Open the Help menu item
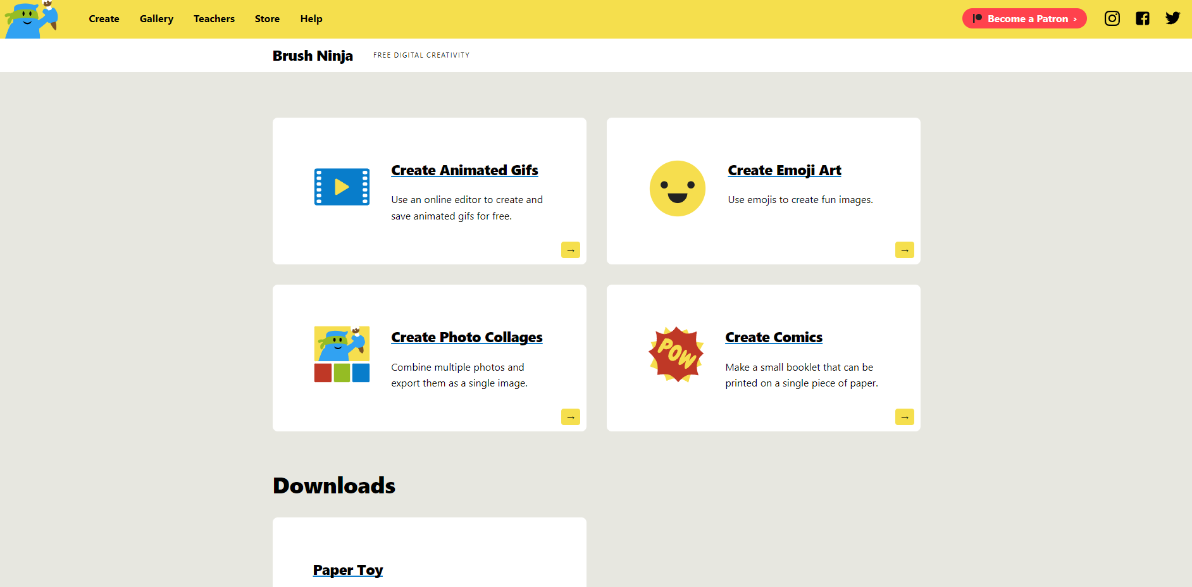 point(311,19)
